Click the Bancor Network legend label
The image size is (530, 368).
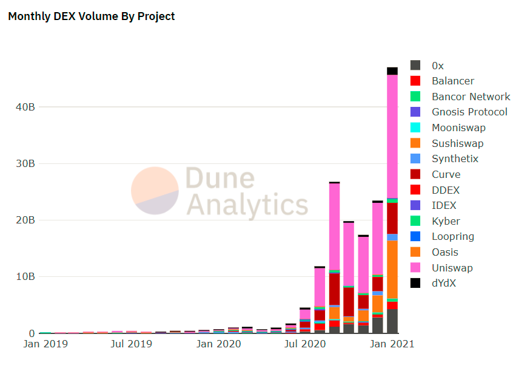[471, 97]
